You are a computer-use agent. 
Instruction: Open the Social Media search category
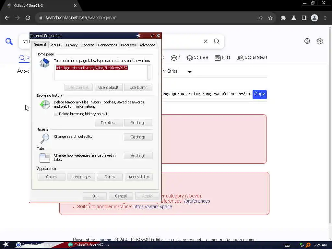coord(252,58)
